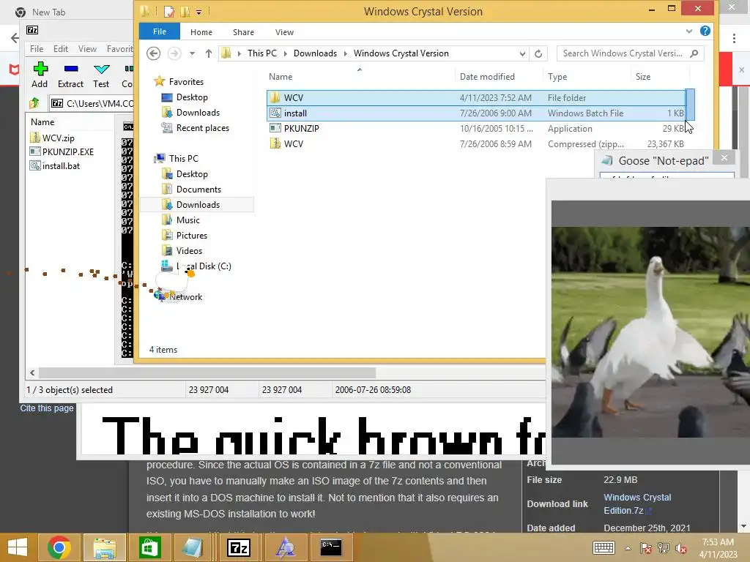
Task: Open the Windows Crystal Edition.7z download link
Action: [637, 504]
